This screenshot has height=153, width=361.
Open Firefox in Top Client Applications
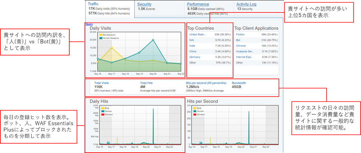point(241,34)
